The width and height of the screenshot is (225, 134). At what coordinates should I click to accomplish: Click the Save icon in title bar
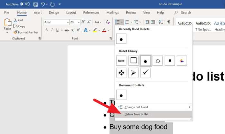pos(35,4)
